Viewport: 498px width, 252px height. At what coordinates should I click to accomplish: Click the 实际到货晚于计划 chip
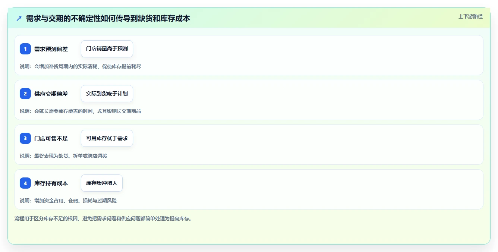(107, 94)
